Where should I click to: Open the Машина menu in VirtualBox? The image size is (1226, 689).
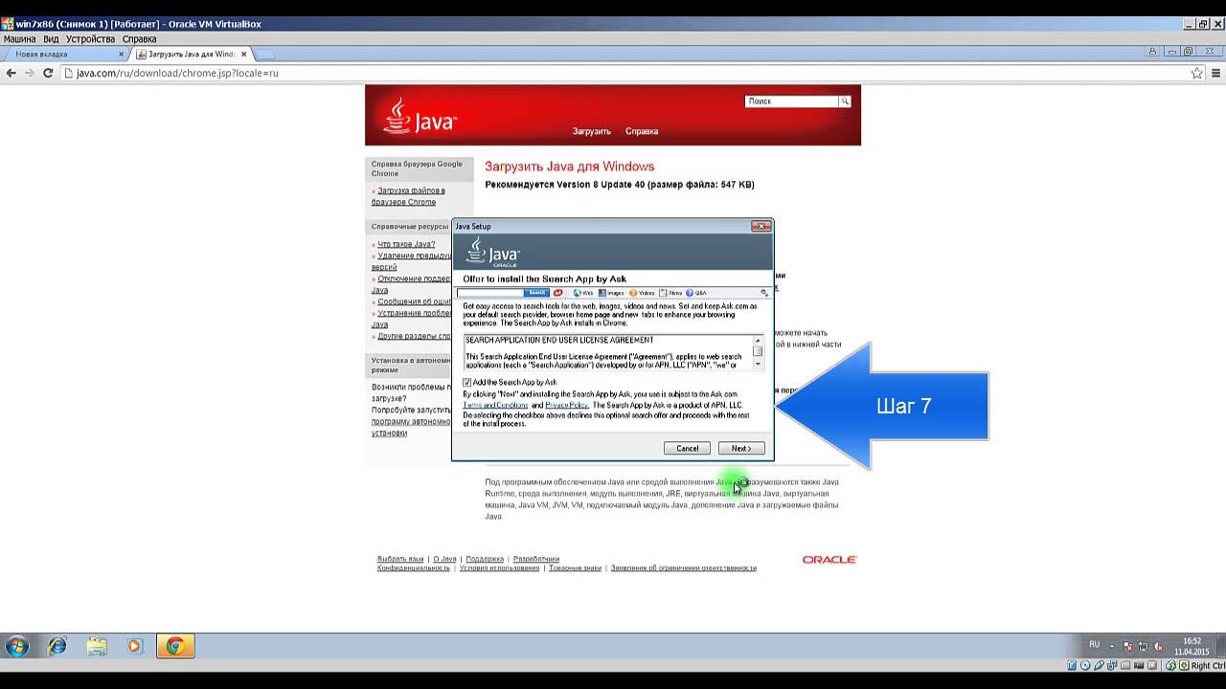(19, 39)
